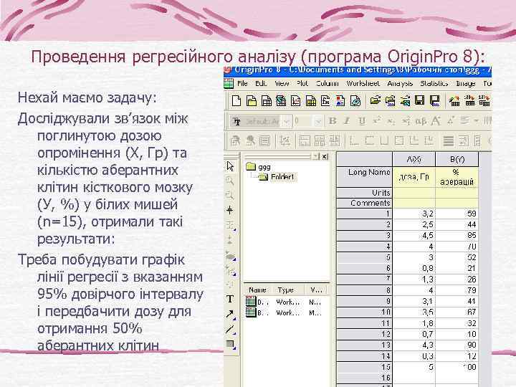Select row header number 10
516x387 pixels.
(364, 312)
